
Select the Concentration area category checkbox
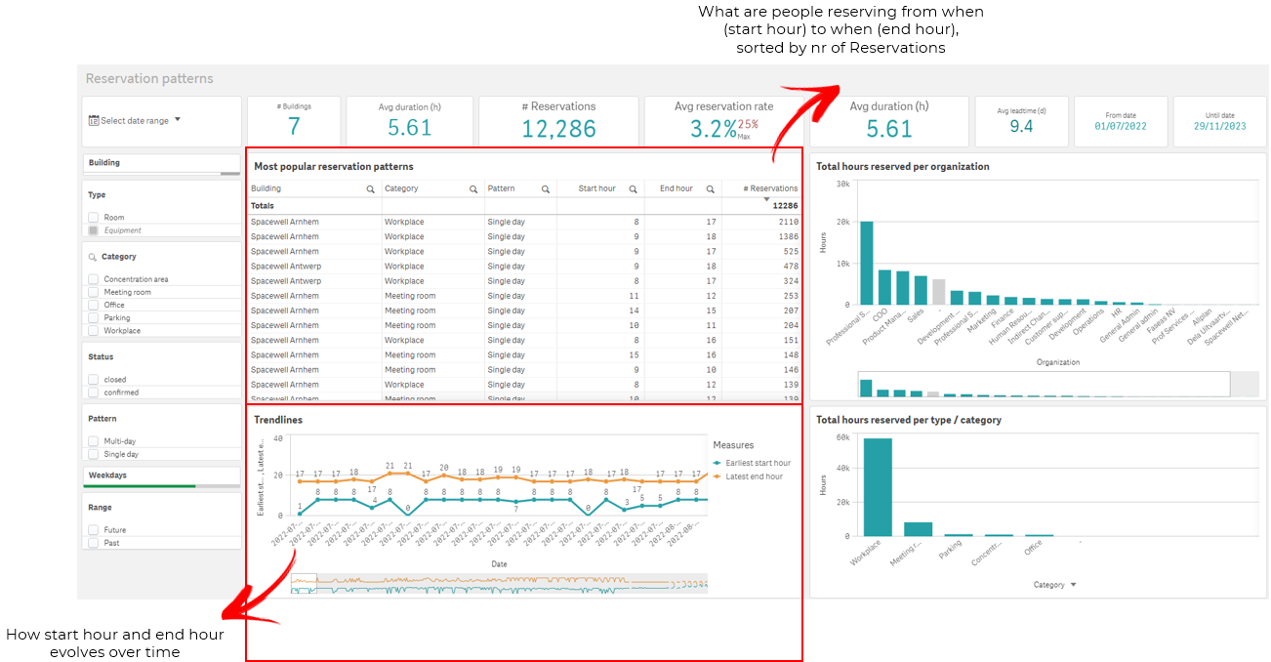point(93,279)
